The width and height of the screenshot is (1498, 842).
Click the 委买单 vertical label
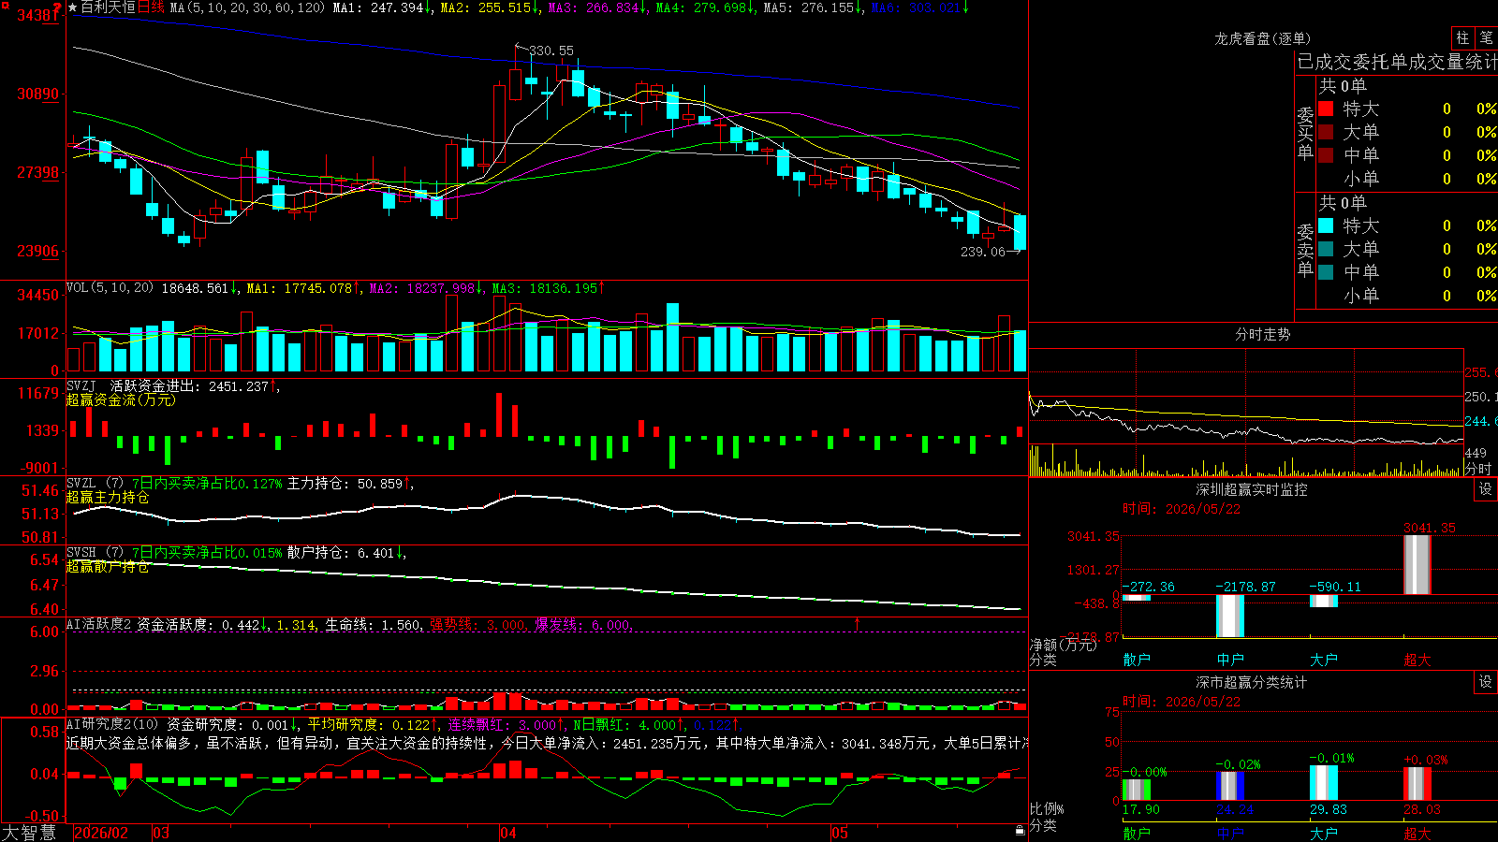point(1305,133)
